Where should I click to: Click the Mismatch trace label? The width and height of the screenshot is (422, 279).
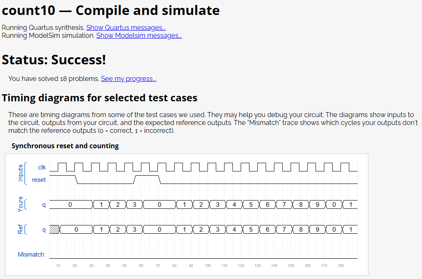[32, 255]
